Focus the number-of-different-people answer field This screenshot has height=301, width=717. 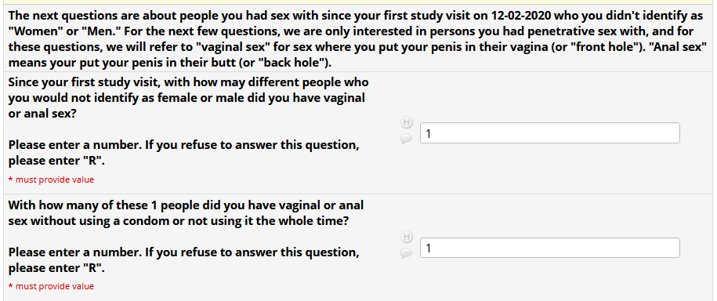coord(549,133)
